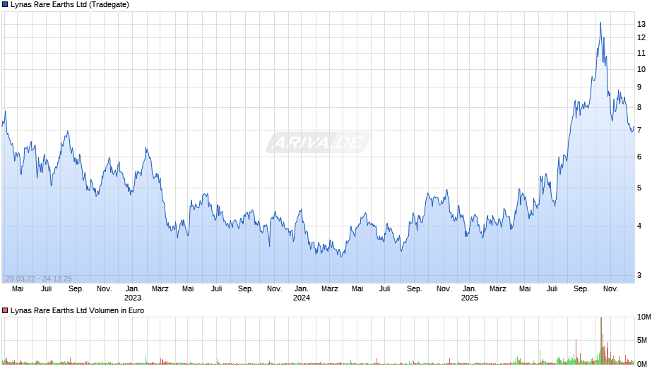
Task: Click the red legend square for Volumen in Euro
Action: coord(5,310)
